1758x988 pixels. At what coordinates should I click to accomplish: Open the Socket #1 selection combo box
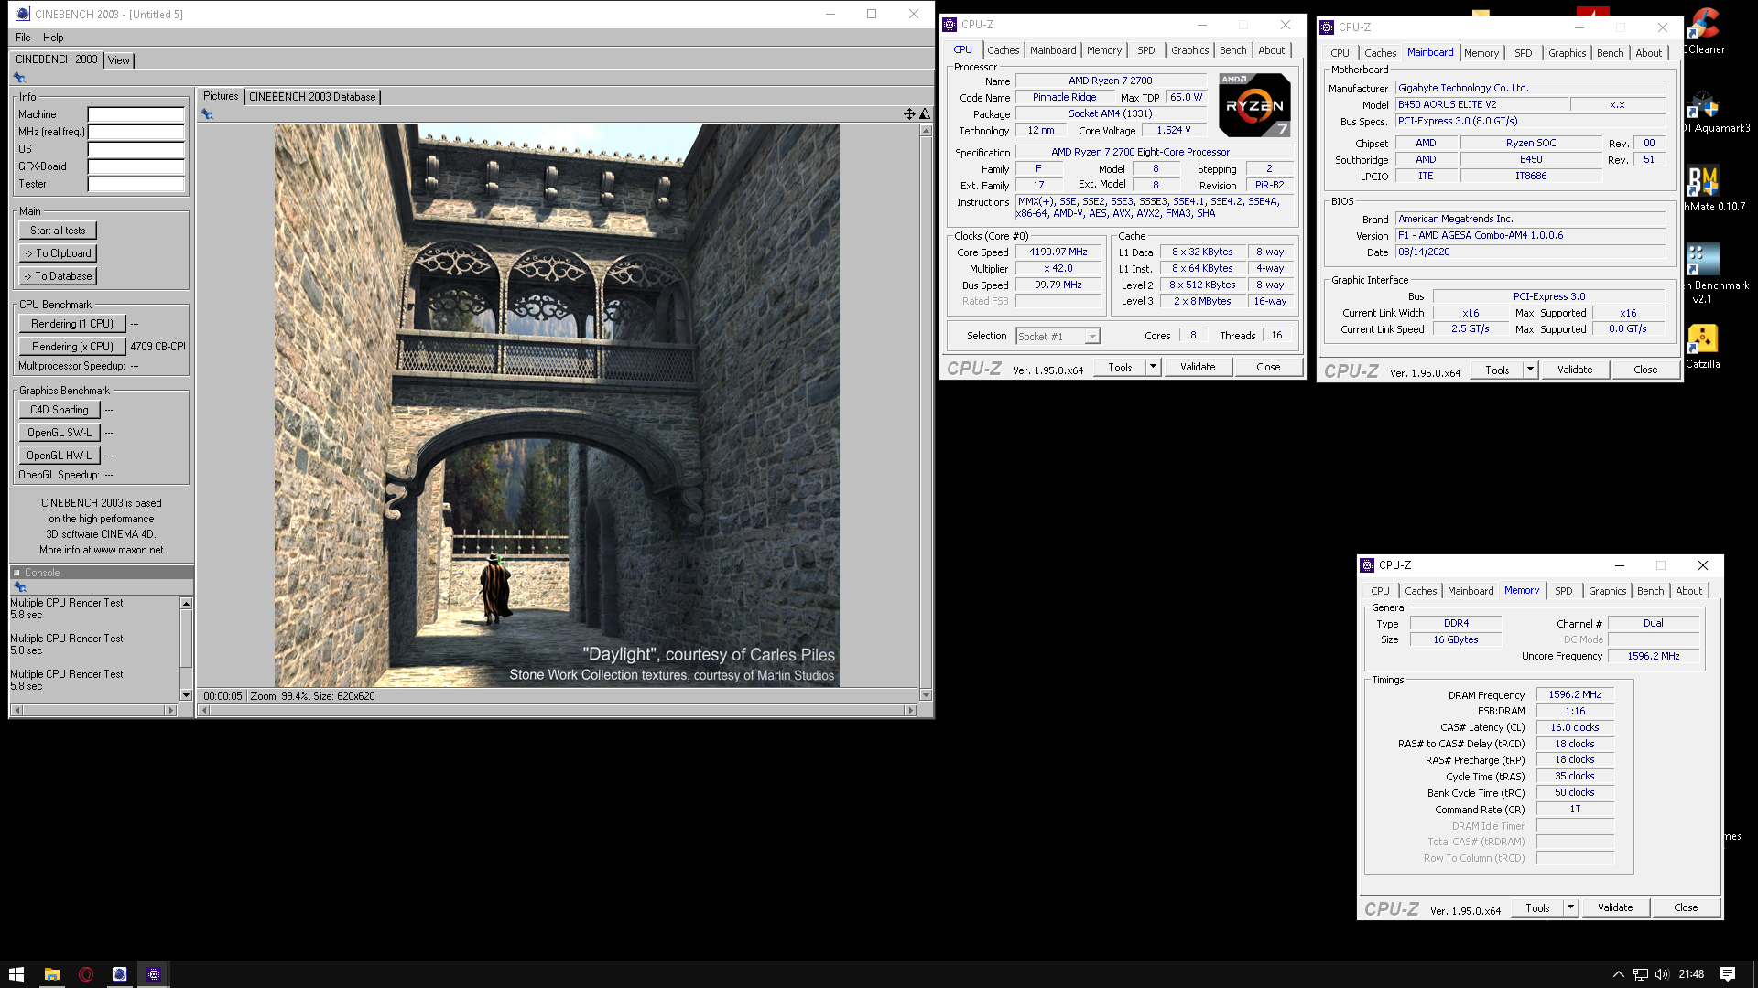point(1058,337)
